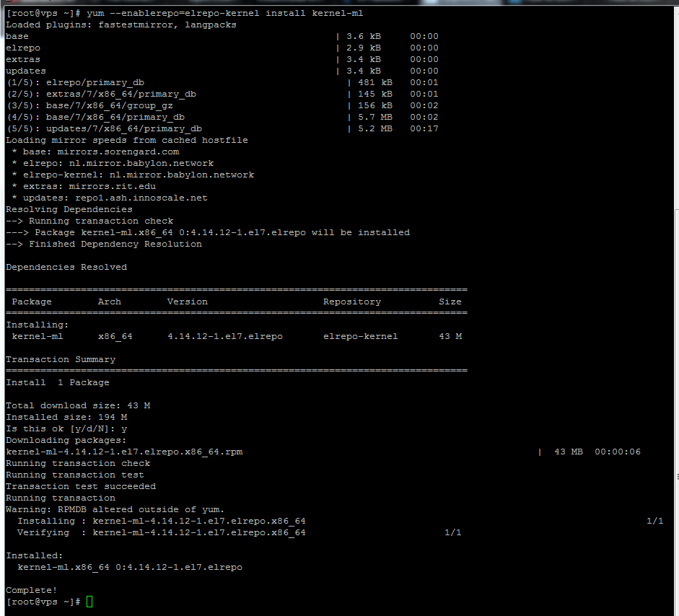Click the kernel-ml rpm download filename line
This screenshot has height=616, width=679.
[124, 452]
